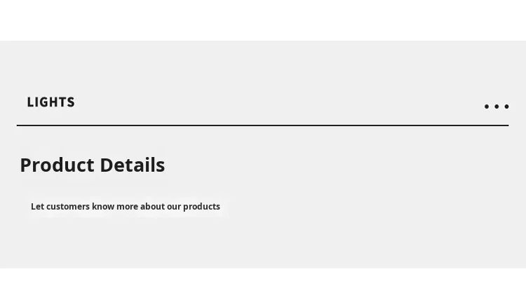Click the "Let customers know more" description text

pos(125,207)
